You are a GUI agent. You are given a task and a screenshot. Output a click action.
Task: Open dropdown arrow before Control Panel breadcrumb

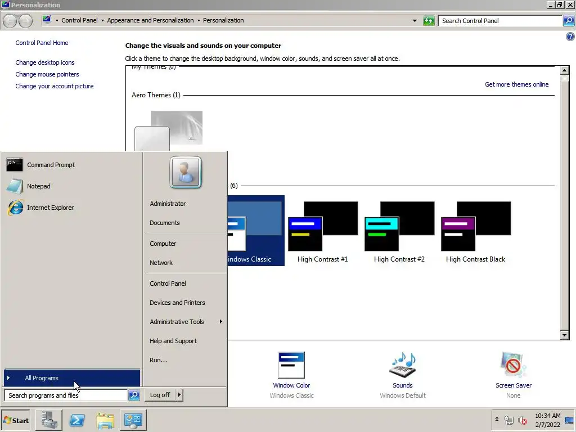57,21
